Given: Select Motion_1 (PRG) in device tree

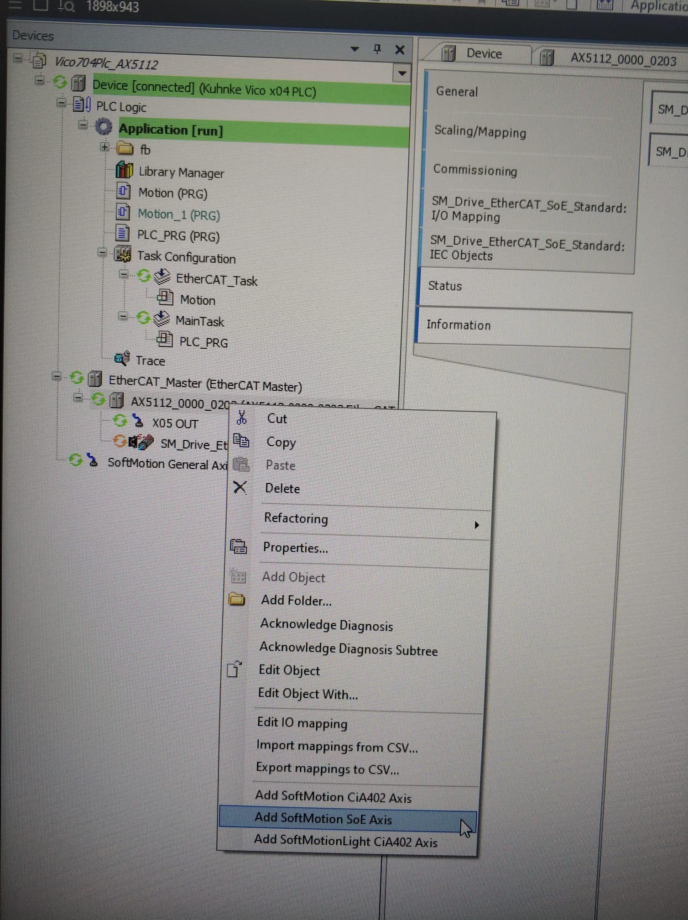Looking at the screenshot, I should [178, 214].
